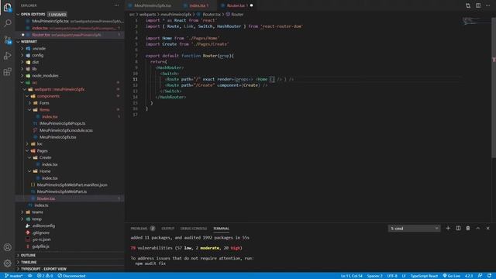
Task: Split the terminal panel
Action: (458, 228)
